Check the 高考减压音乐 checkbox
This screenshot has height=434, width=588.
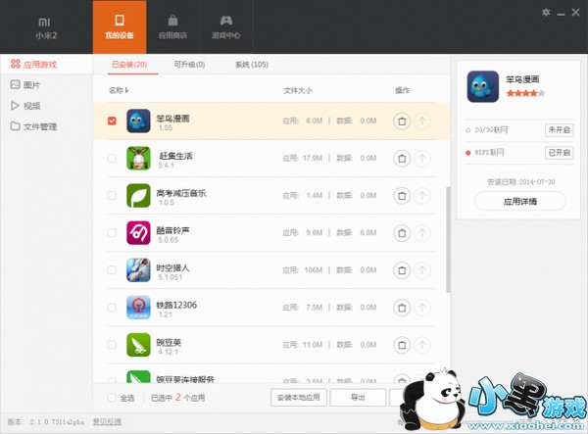tap(112, 195)
